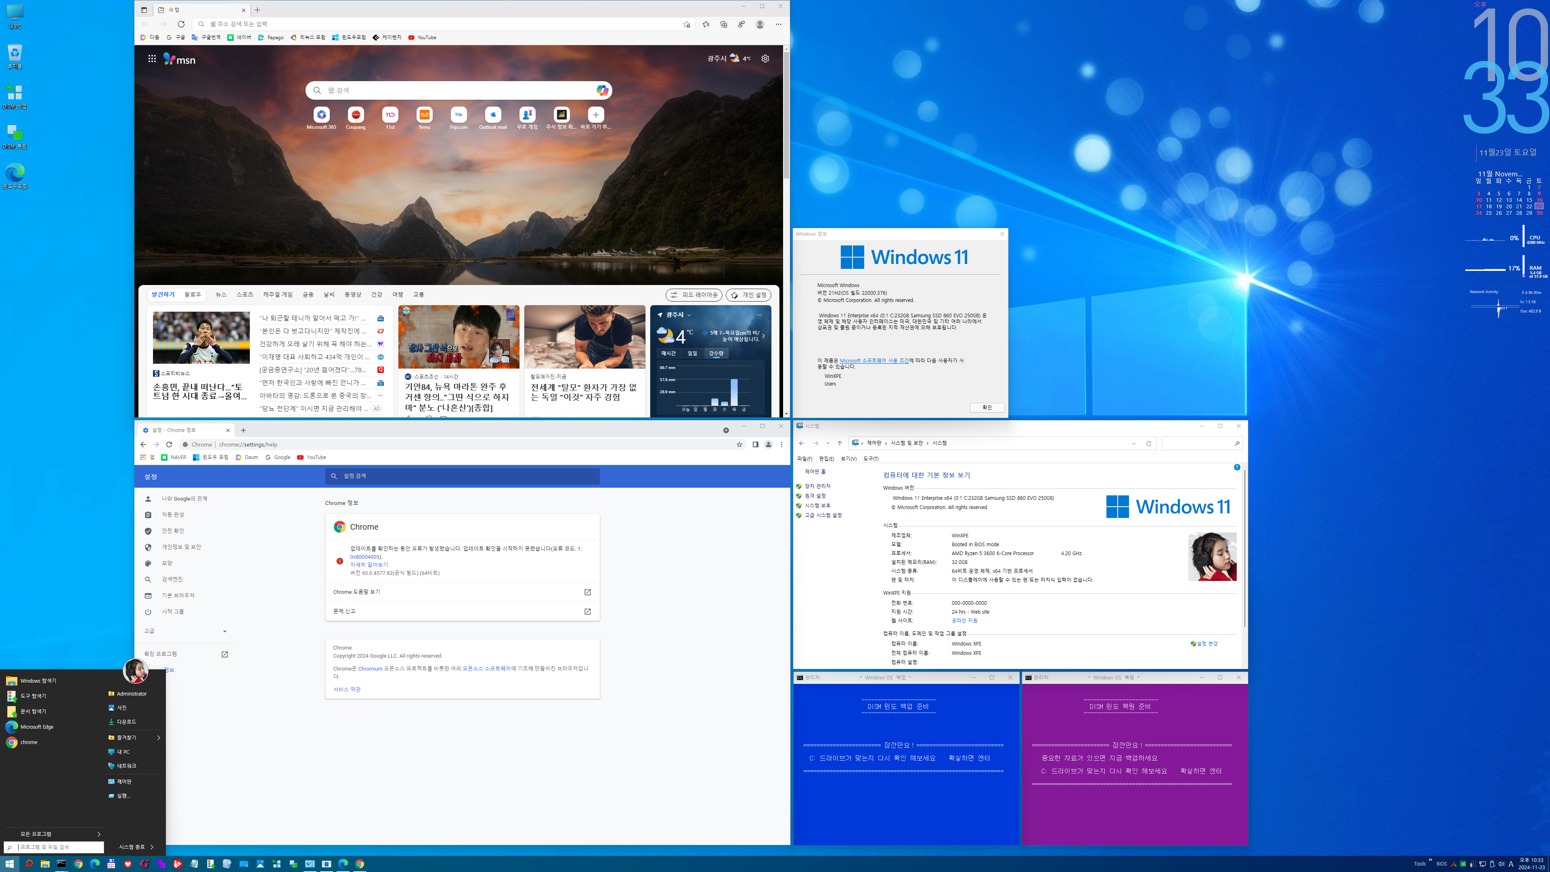1550x872 pixels.
Task: Open Edge profile avatar icon
Action: click(760, 24)
